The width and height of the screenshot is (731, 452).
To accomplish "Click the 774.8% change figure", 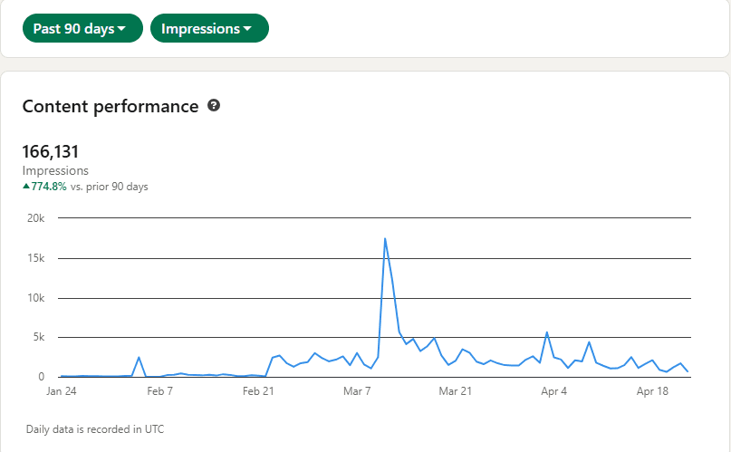I will point(49,187).
